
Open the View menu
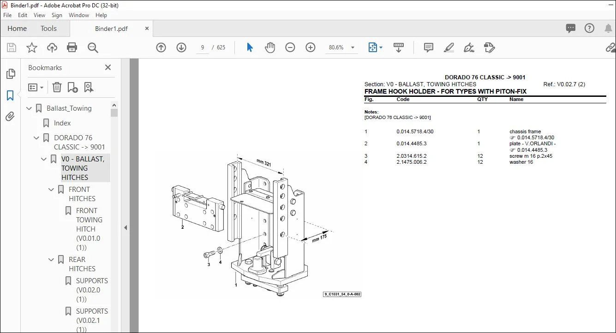tap(40, 15)
